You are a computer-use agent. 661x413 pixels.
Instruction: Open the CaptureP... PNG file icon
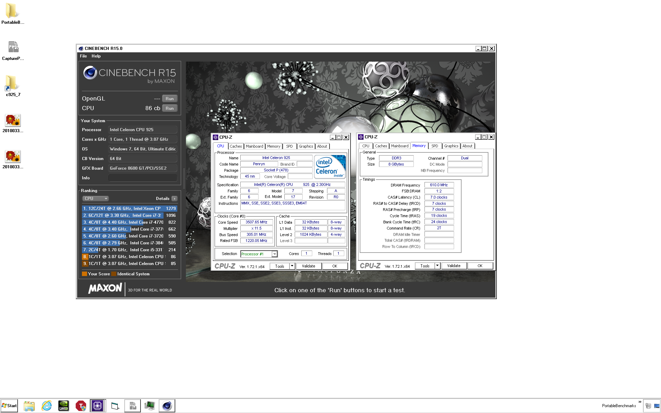[13, 50]
